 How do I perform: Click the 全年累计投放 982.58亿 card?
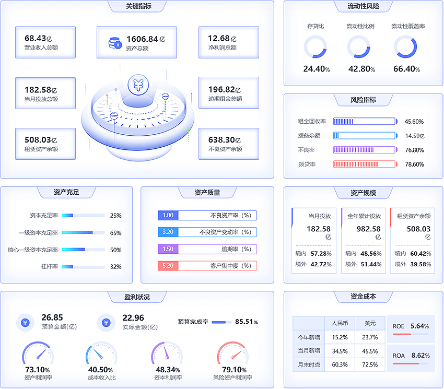click(363, 240)
